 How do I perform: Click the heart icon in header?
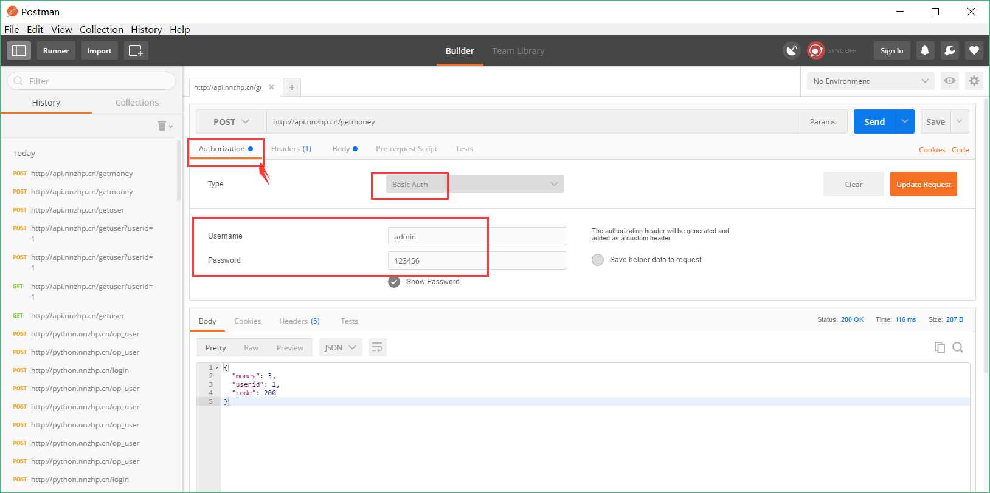[974, 50]
